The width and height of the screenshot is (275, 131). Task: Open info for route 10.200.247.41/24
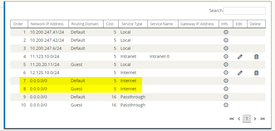(x=226, y=32)
